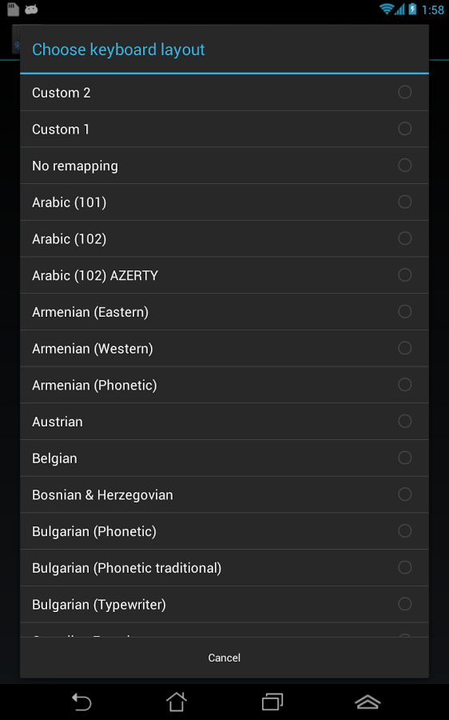Open the Recent apps icon
The width and height of the screenshot is (449, 720).
click(272, 702)
